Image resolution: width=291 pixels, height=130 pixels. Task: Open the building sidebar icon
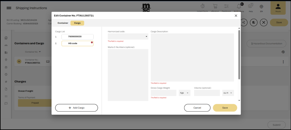(6, 53)
